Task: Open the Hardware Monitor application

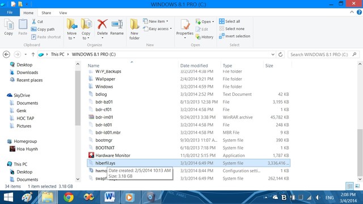Action: (113, 155)
